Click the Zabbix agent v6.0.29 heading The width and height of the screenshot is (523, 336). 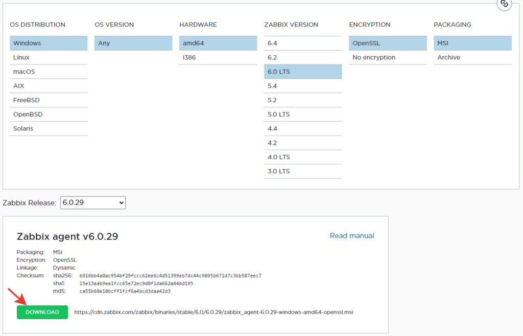pos(67,236)
